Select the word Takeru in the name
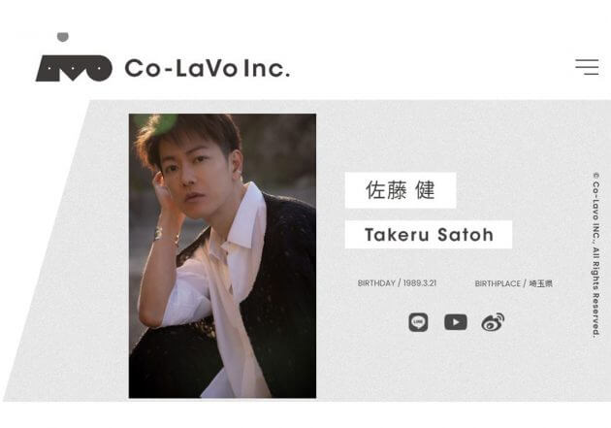 click(397, 235)
